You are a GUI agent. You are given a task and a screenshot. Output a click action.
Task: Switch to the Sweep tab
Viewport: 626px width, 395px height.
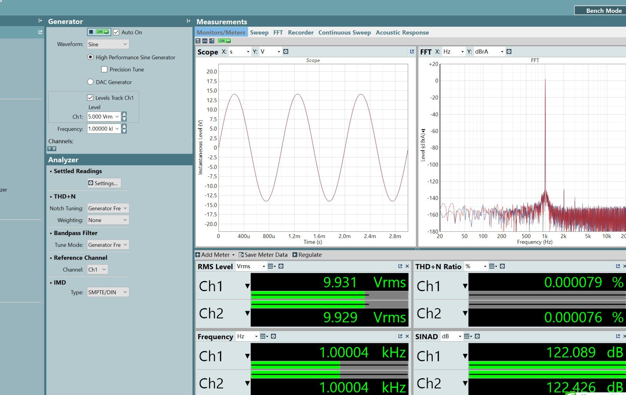tap(259, 32)
